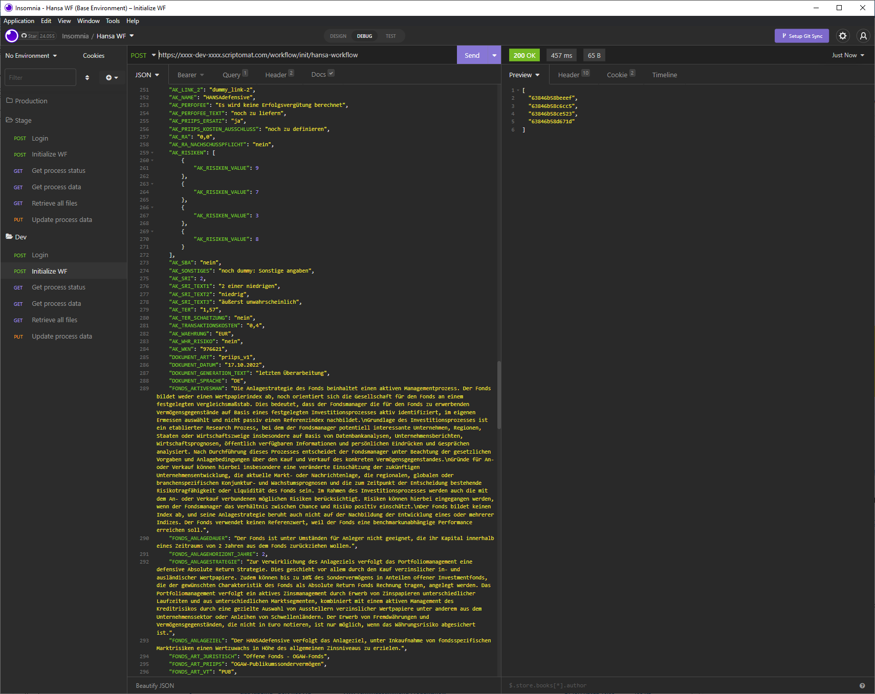
Task: Click the help icon in bottom right
Action: tap(862, 686)
